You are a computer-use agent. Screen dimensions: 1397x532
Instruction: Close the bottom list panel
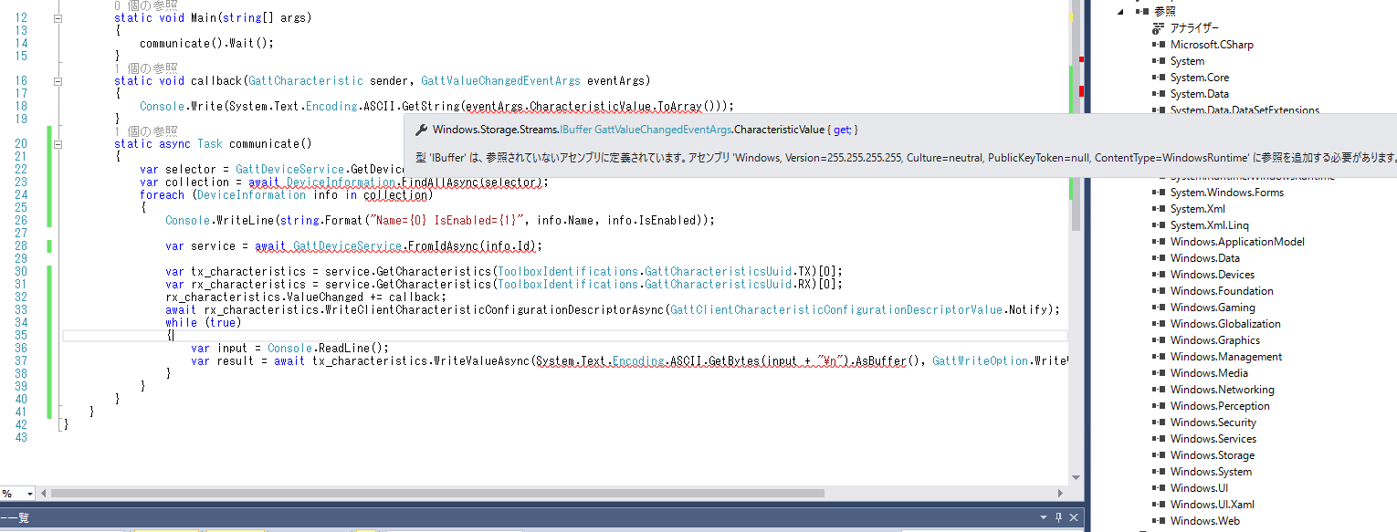tap(1073, 517)
